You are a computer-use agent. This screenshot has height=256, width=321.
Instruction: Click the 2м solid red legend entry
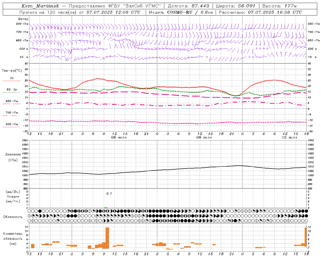[12, 79]
